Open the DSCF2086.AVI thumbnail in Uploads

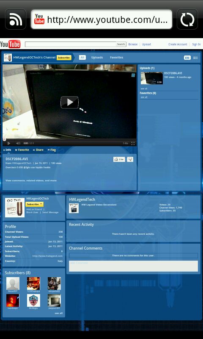click(152, 78)
